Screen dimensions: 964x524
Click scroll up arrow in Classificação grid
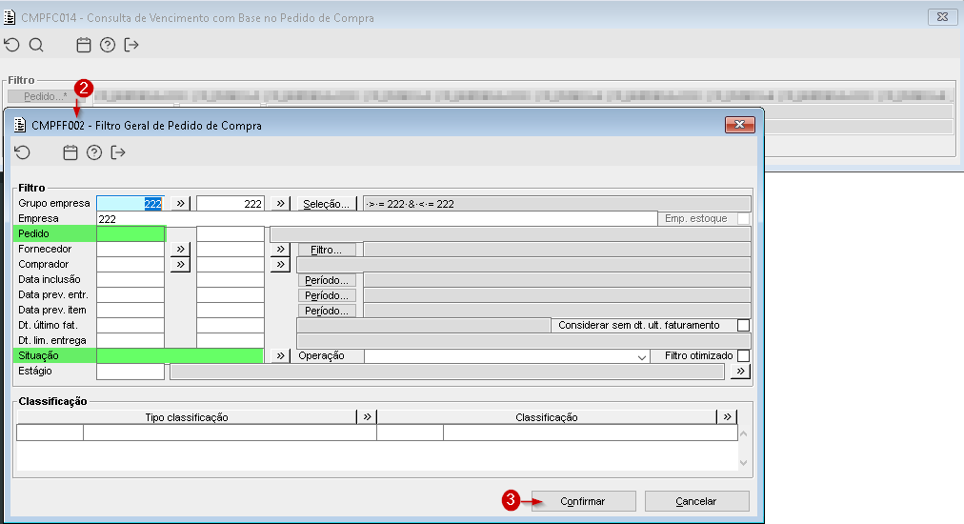coord(743,434)
